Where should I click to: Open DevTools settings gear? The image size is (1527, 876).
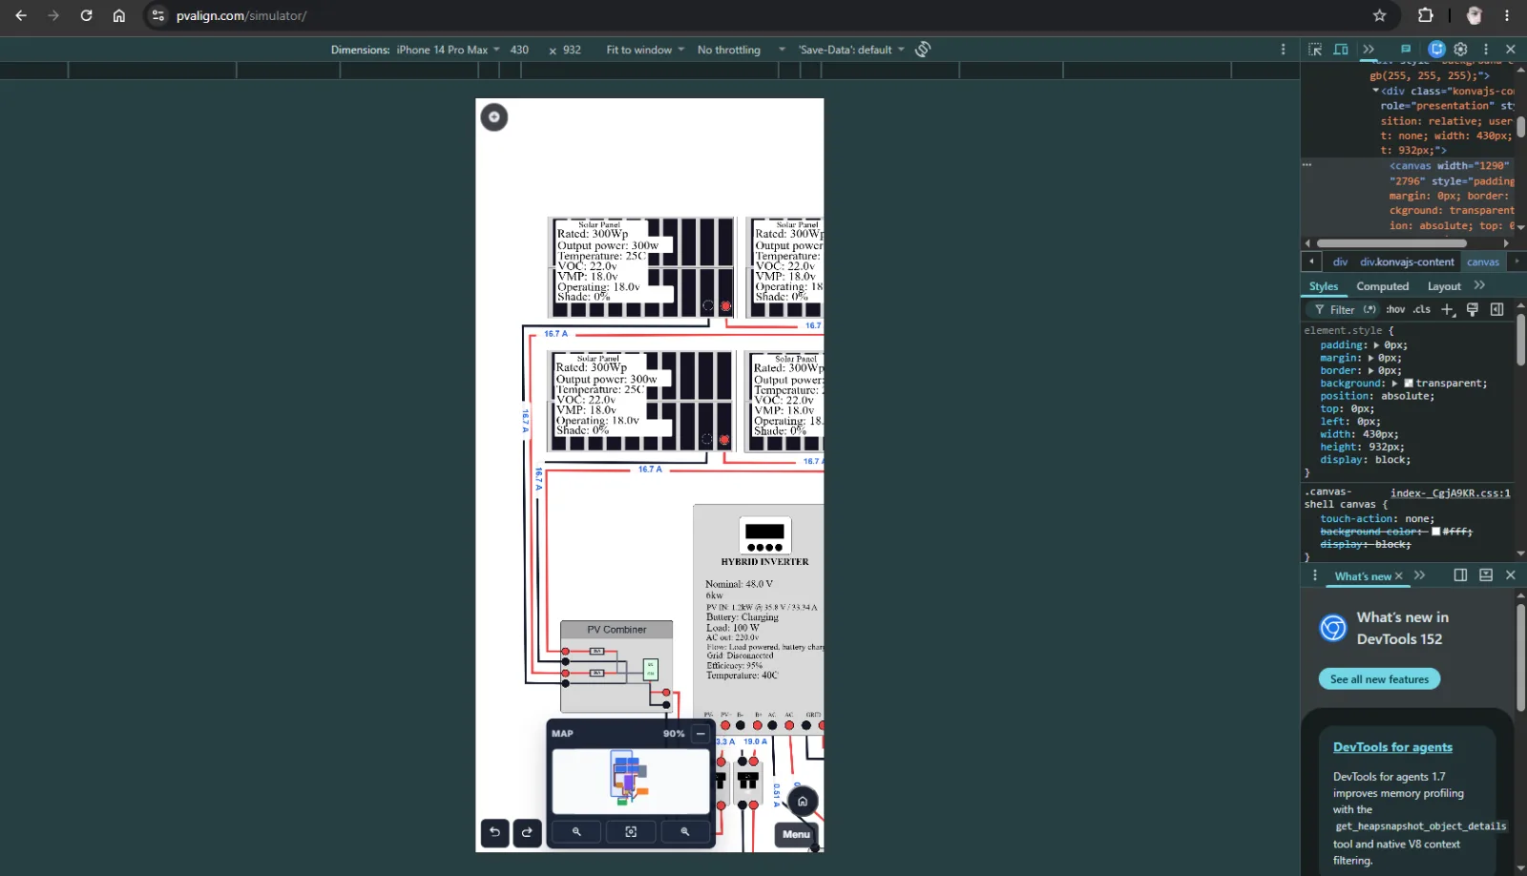[x=1460, y=50]
